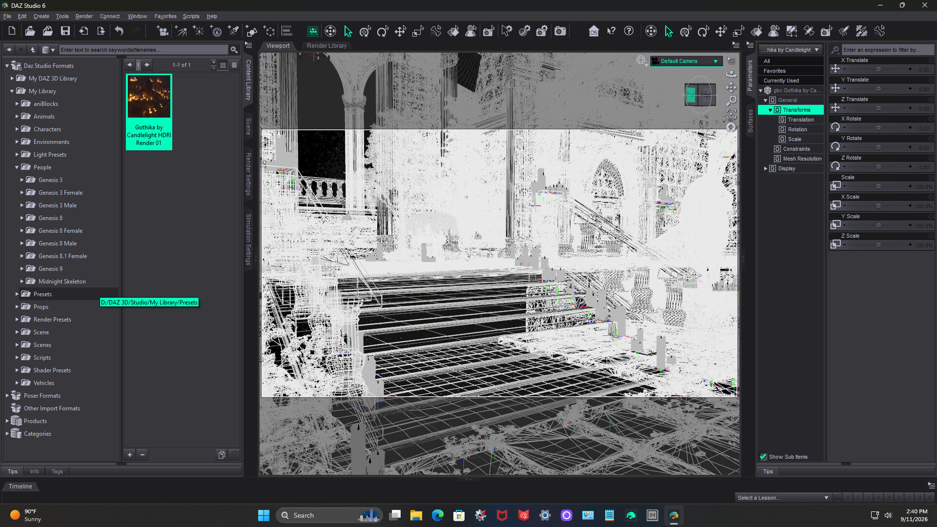Open the Select a Lesson dropdown

[783, 498]
